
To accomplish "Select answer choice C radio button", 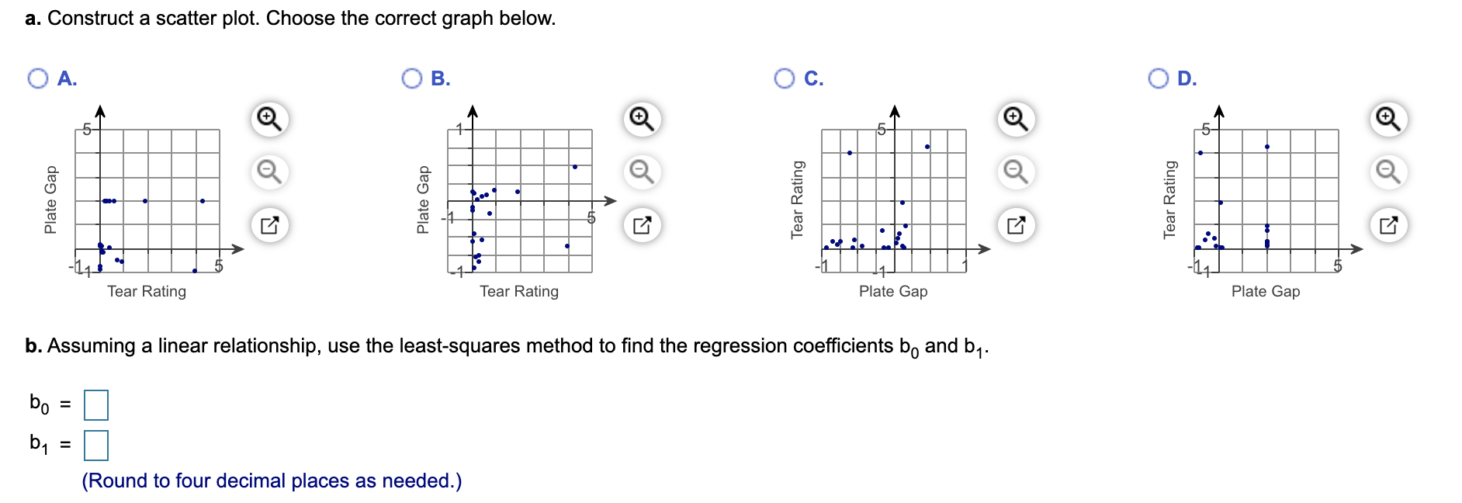I will click(783, 78).
